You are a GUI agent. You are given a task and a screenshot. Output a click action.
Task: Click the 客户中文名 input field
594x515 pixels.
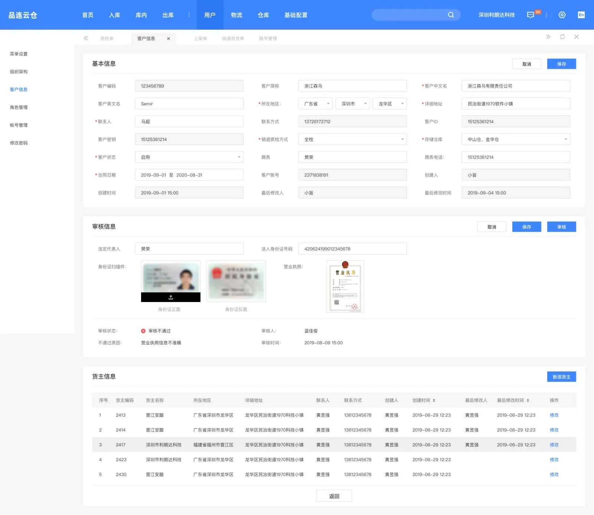tap(516, 86)
